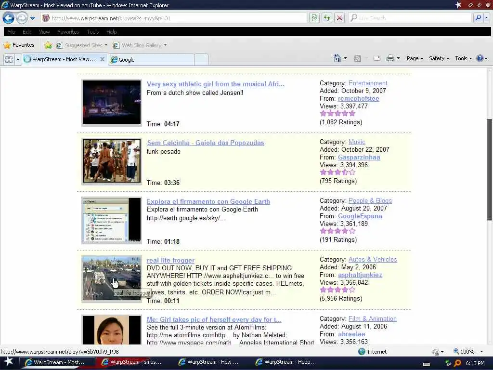Open the Suggested Sites dropdown
The image size is (493, 370).
point(82,45)
